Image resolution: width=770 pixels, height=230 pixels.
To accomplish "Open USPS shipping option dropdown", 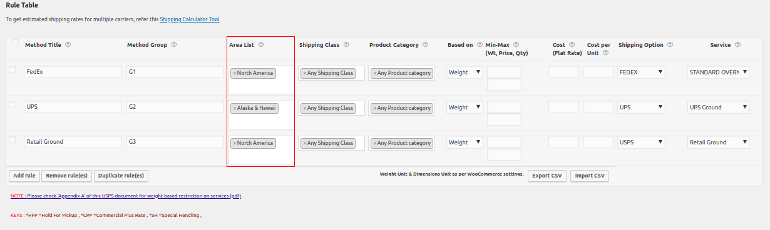I will click(x=641, y=142).
